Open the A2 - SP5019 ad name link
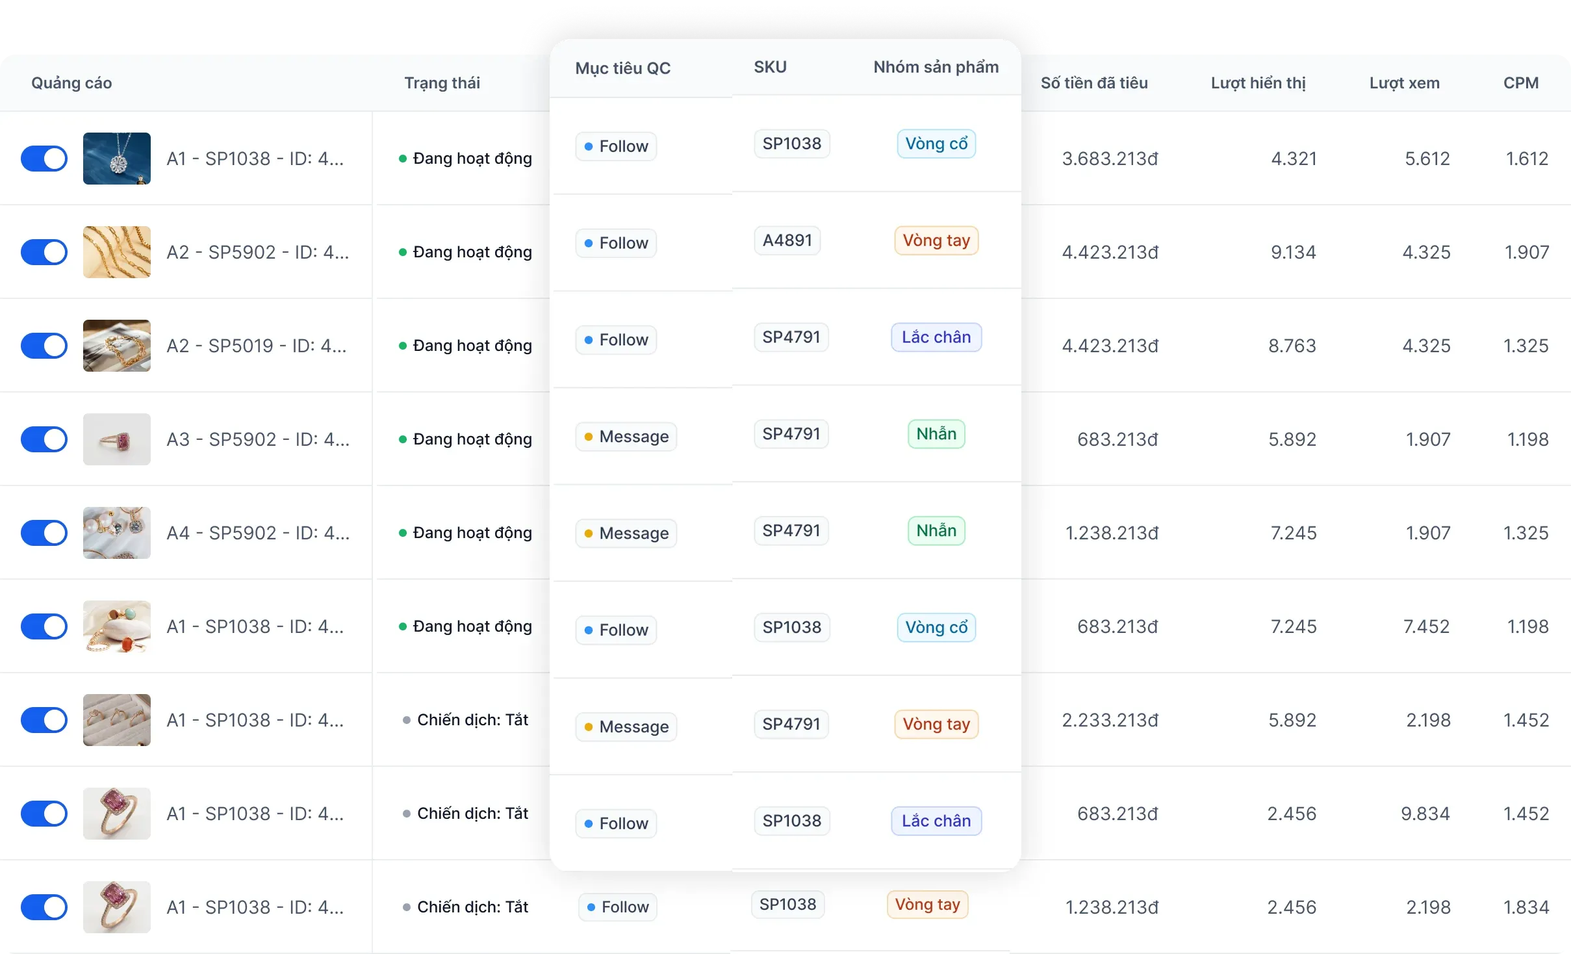This screenshot has width=1571, height=954. click(x=257, y=346)
